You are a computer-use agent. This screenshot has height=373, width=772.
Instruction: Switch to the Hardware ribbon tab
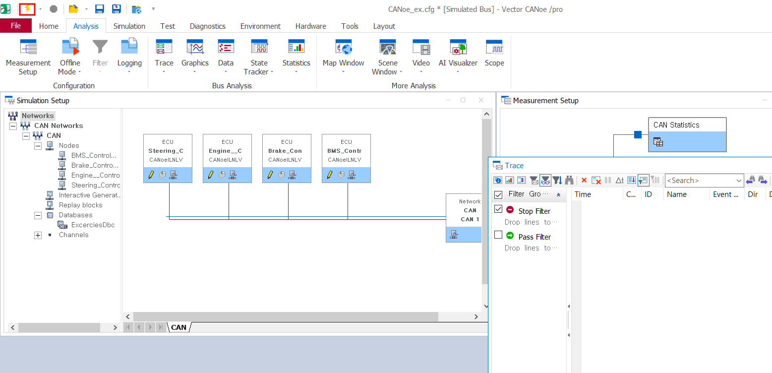pyautogui.click(x=311, y=26)
